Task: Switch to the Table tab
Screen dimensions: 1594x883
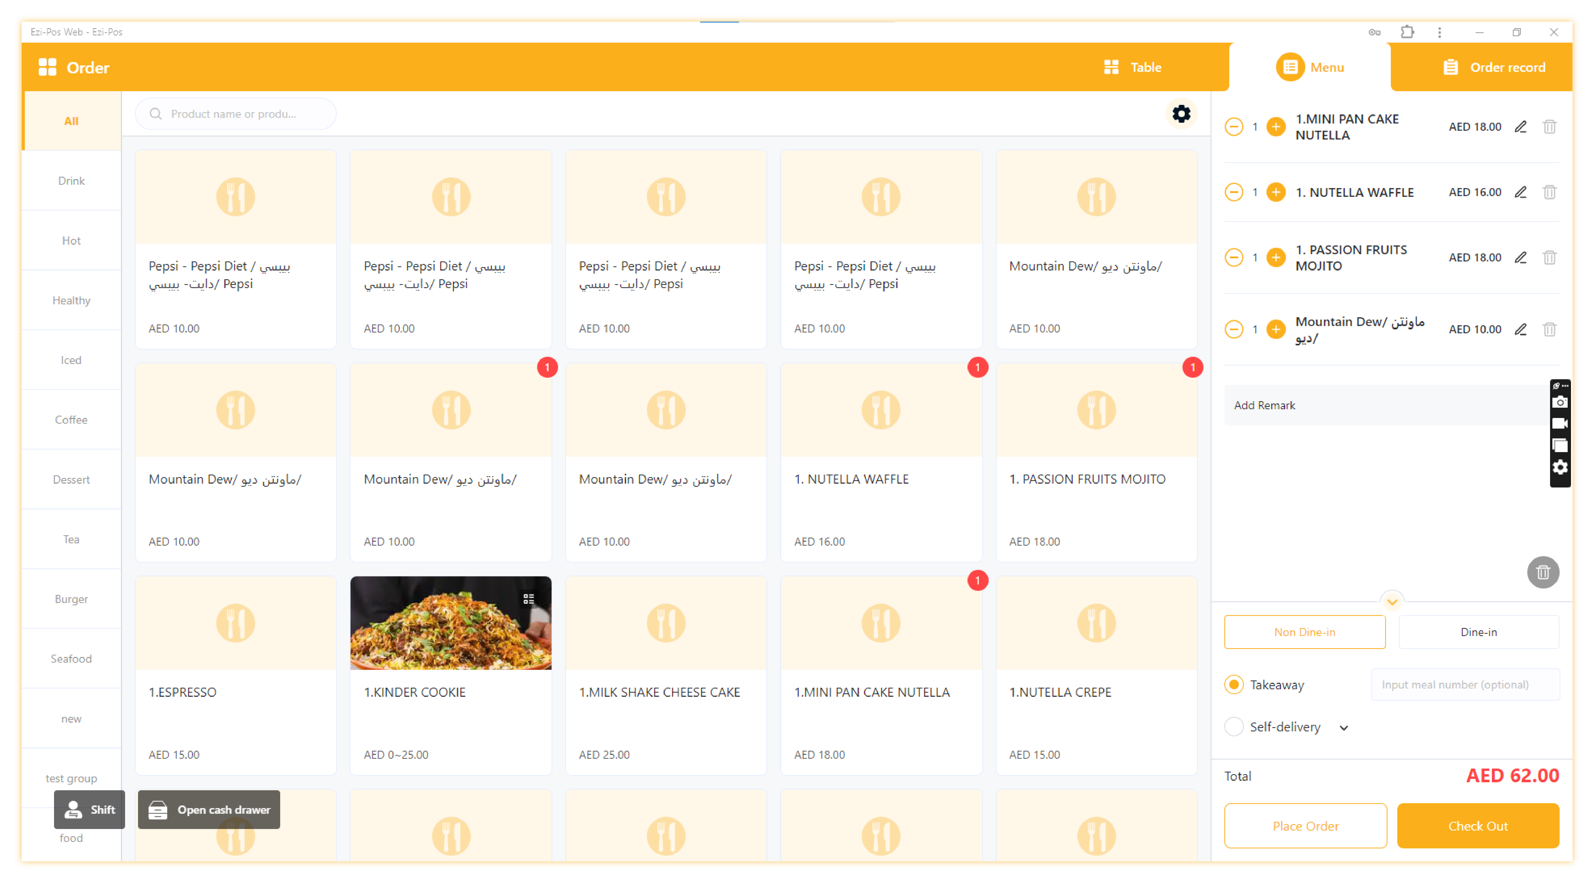Action: coord(1132,67)
